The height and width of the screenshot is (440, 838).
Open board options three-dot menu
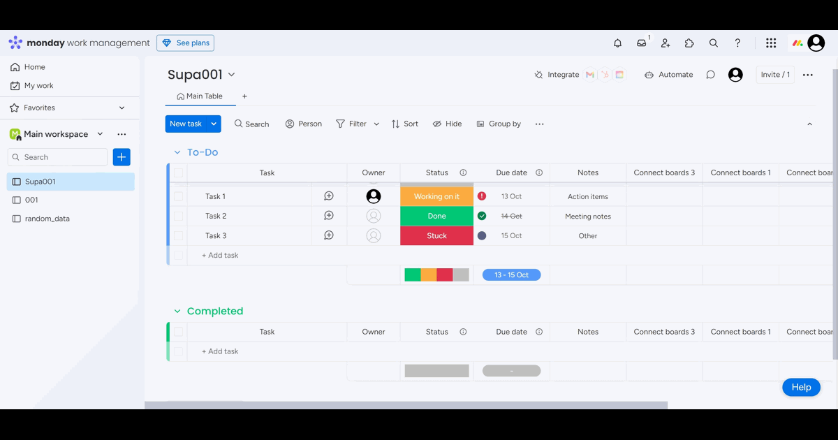click(x=808, y=75)
